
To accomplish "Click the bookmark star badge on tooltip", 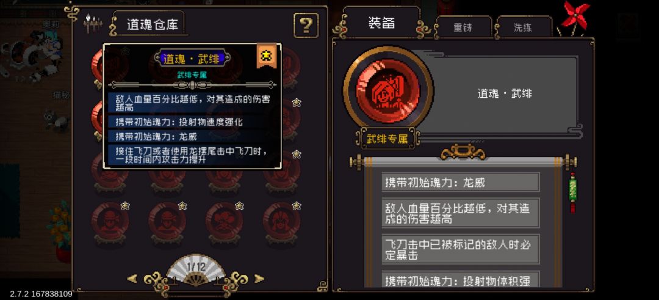I will click(x=267, y=55).
